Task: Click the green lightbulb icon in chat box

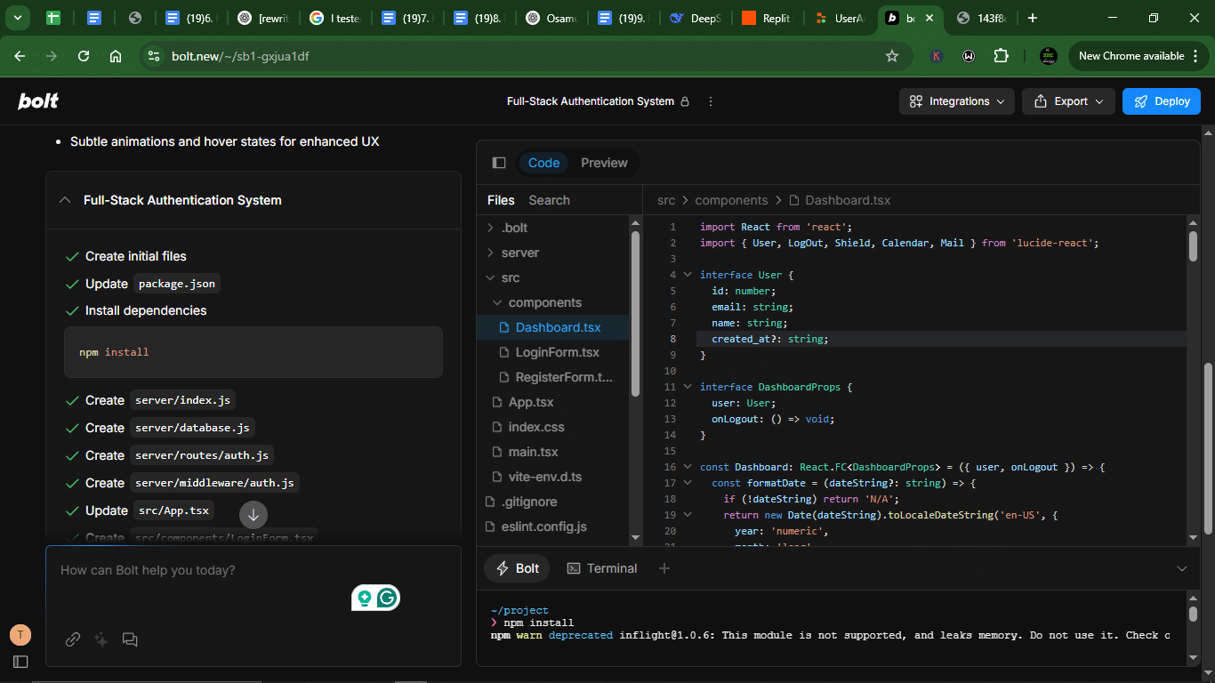Action: coord(364,599)
